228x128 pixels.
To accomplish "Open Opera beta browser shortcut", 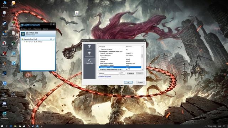I will click(x=4, y=44).
